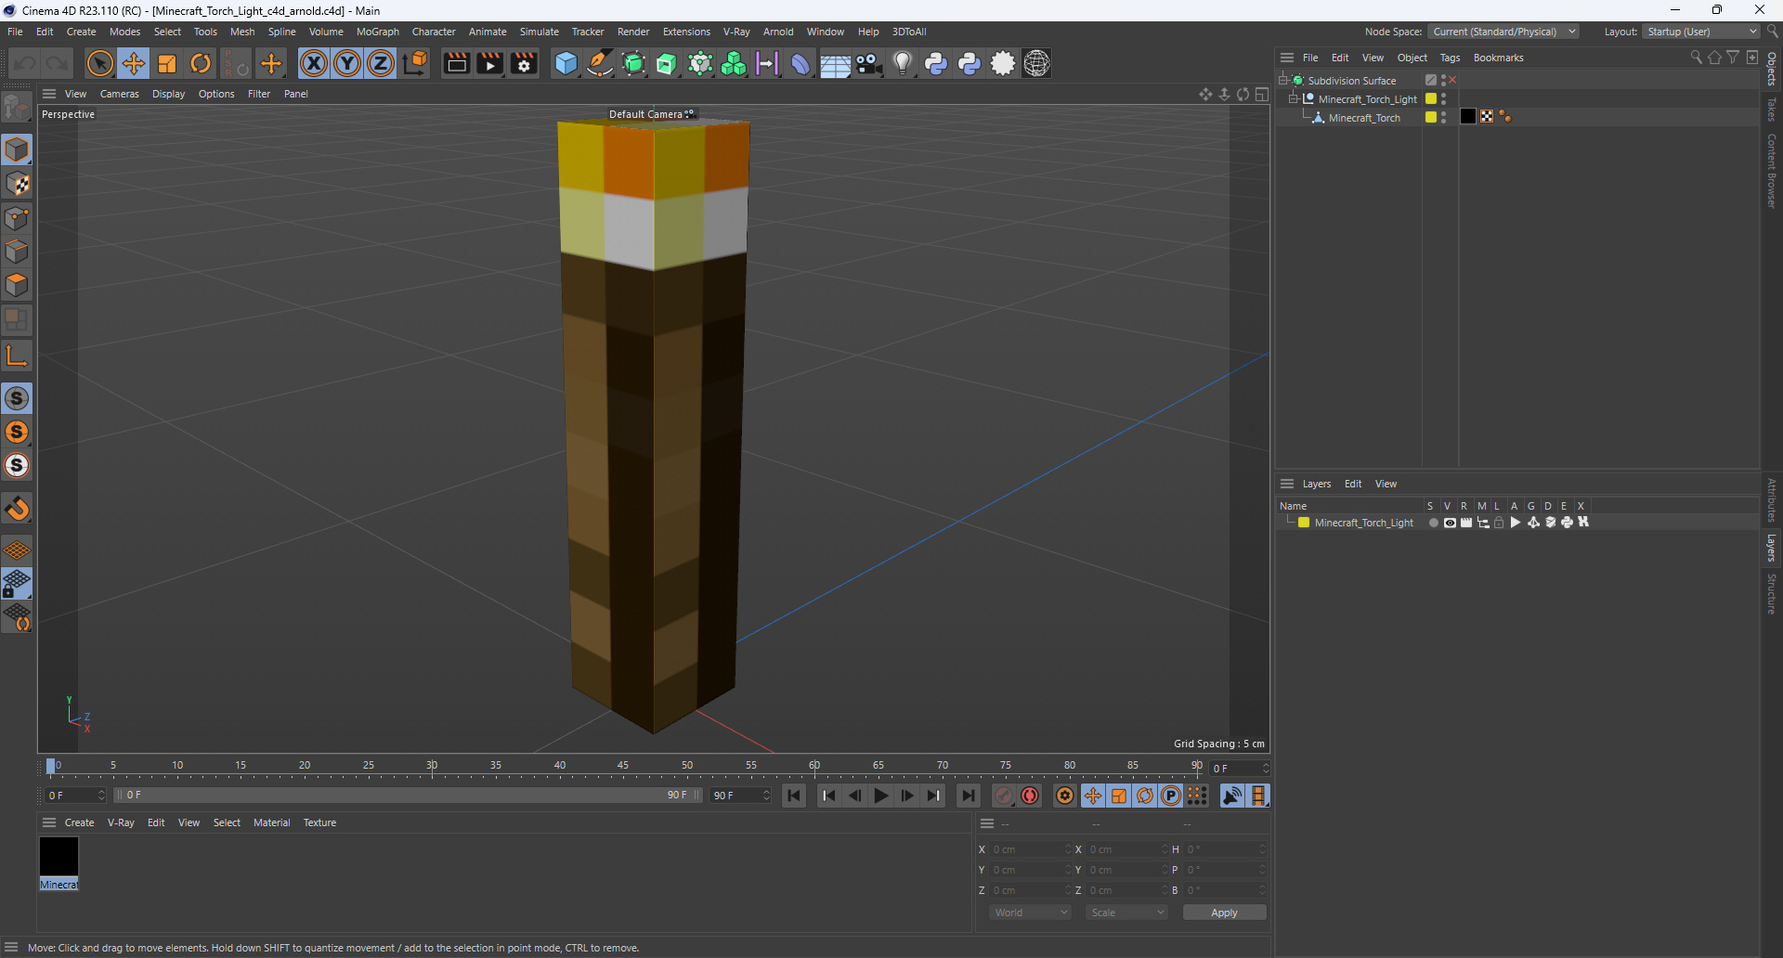Open the World coordinate system dropdown

point(1030,913)
